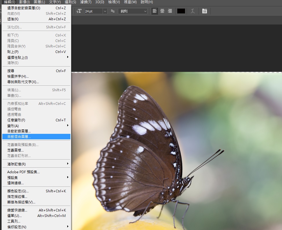Choose 自動混合圖層 menu item
282x230 pixels.
pos(36,137)
